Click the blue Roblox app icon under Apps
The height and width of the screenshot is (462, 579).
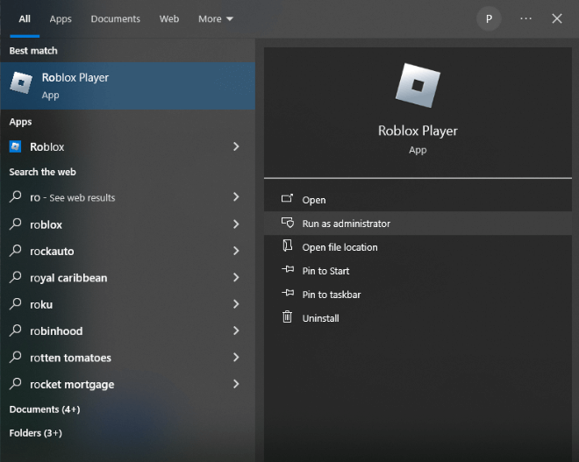click(x=15, y=146)
